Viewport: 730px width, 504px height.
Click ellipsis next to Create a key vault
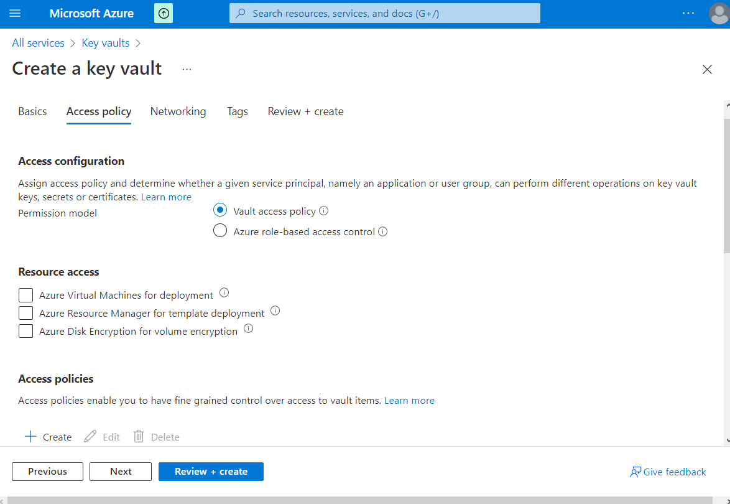pos(187,69)
